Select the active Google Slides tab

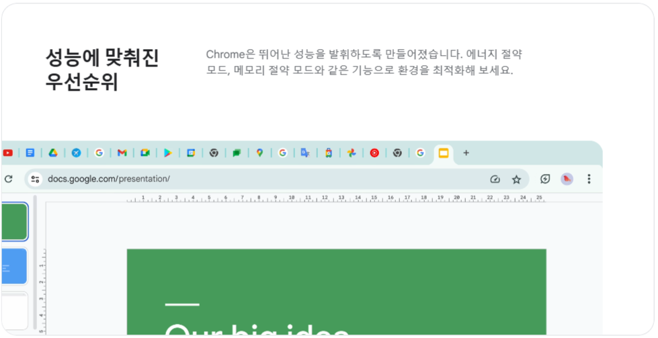pyautogui.click(x=444, y=153)
